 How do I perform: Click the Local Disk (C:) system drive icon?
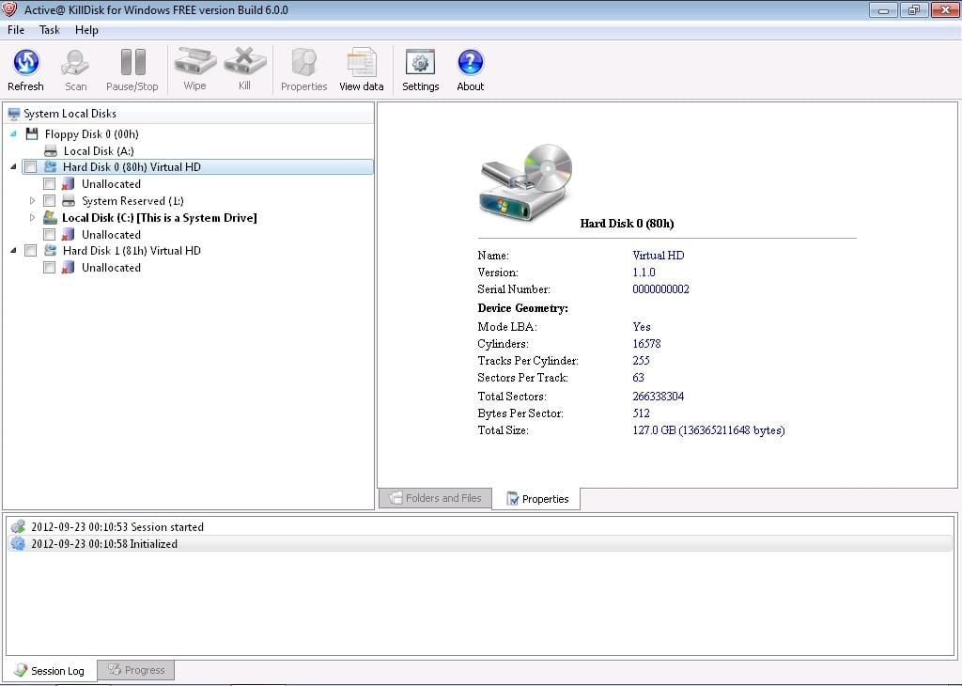click(x=51, y=217)
